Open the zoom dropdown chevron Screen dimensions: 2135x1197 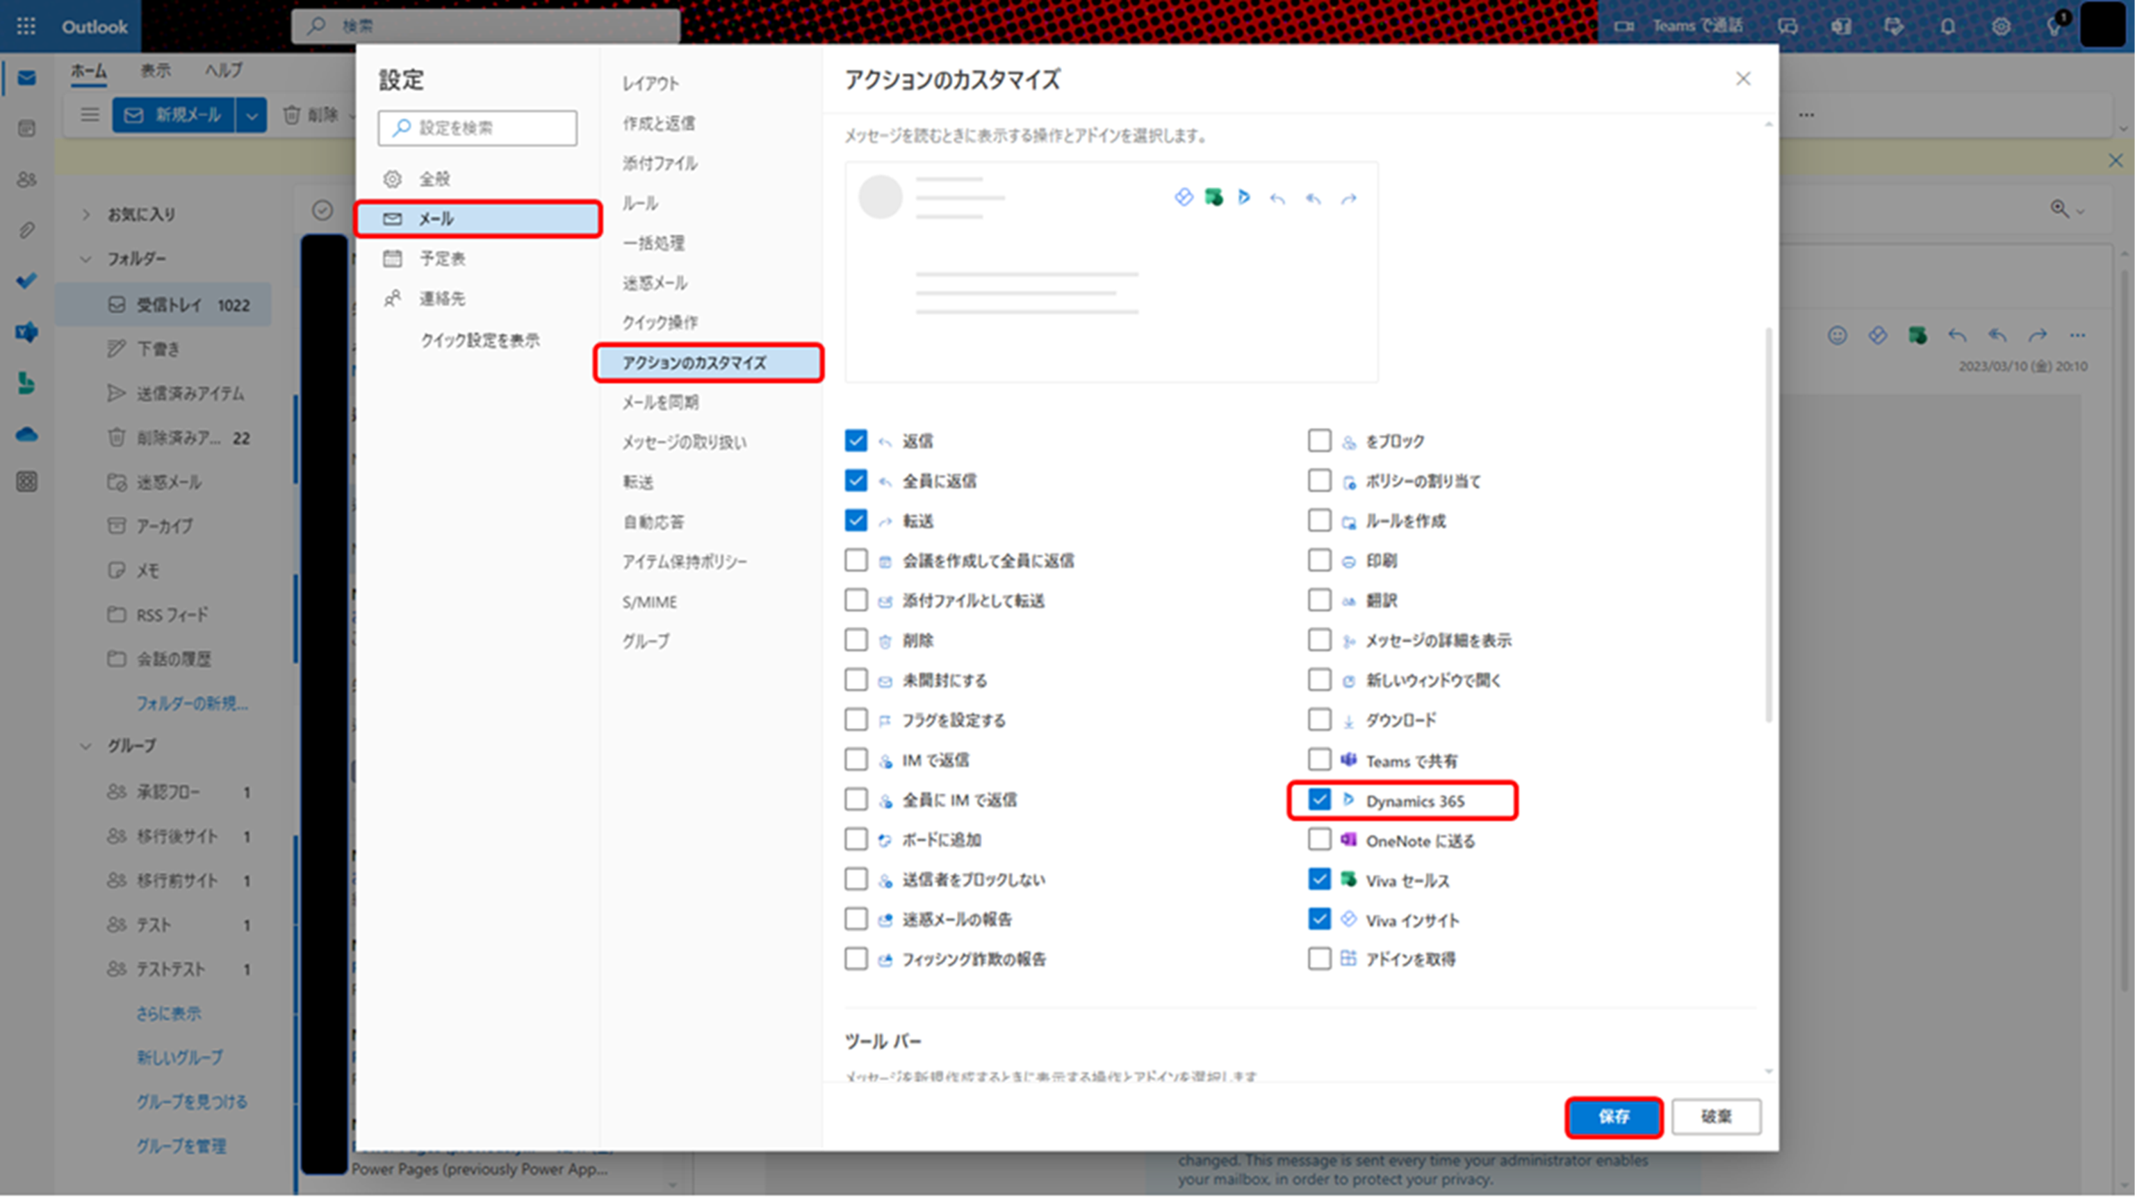[x=2080, y=211]
